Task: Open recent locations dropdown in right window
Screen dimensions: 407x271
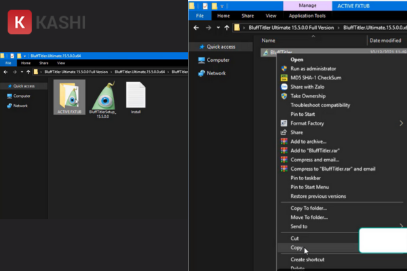Action: tap(218, 28)
